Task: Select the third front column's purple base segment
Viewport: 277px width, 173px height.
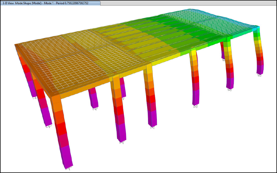Action: click(152, 118)
